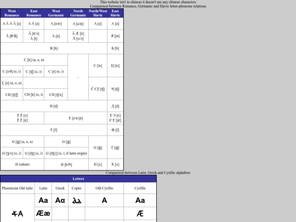Click the North/West Slavic 'A [a]' cell

click(x=98, y=24)
